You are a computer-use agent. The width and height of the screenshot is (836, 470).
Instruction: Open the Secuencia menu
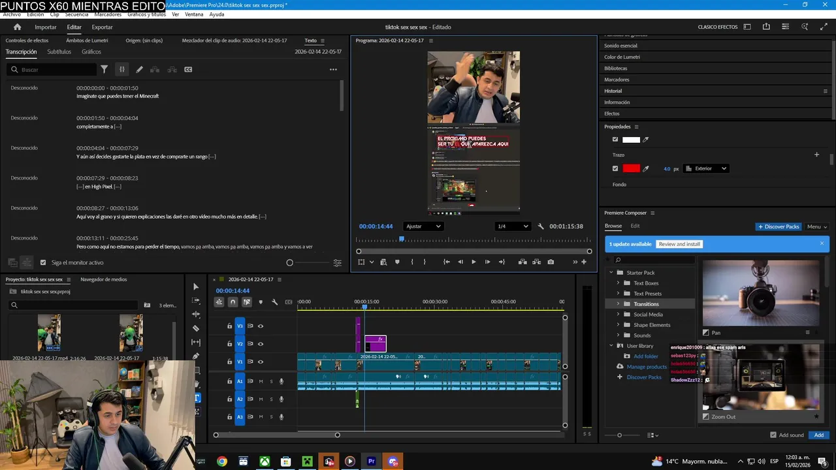click(x=76, y=14)
